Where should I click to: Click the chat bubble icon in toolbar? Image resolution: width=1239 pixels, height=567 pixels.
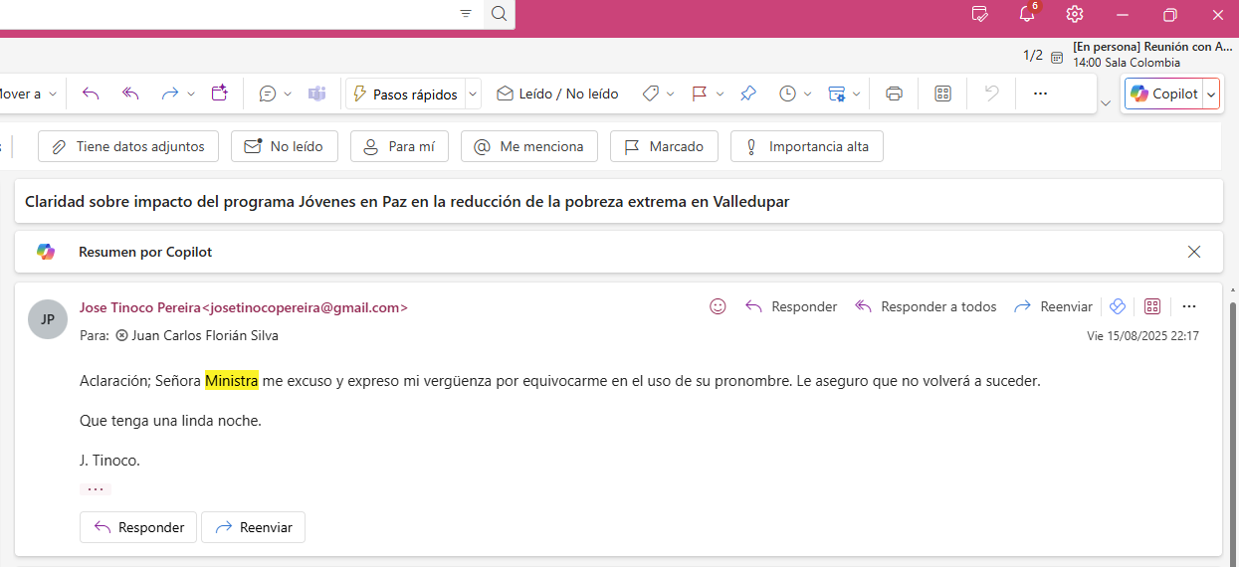(x=268, y=94)
